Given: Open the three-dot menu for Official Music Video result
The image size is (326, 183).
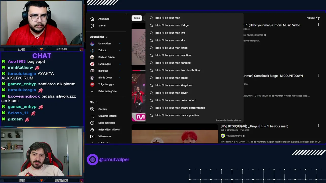Looking at the screenshot, I should [x=318, y=25].
